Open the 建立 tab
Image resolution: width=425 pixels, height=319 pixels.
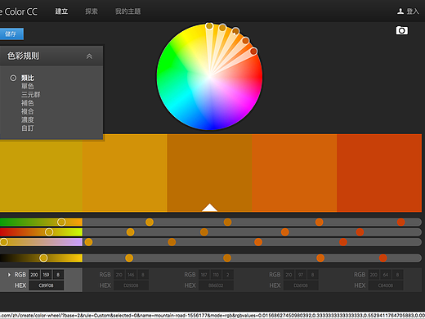[x=61, y=11]
